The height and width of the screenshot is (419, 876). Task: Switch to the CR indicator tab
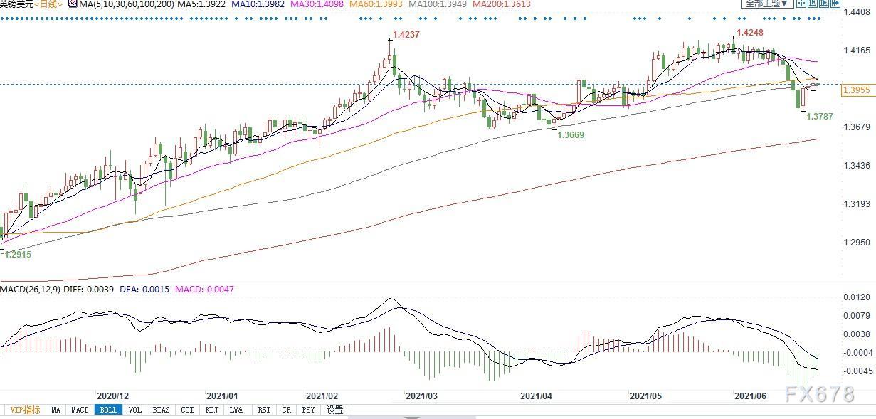[287, 410]
